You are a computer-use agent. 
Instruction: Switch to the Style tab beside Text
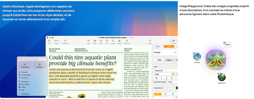pos(158,47)
